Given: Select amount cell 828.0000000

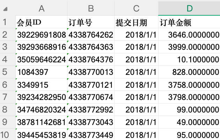Looking at the screenshot, I should 189,72.
